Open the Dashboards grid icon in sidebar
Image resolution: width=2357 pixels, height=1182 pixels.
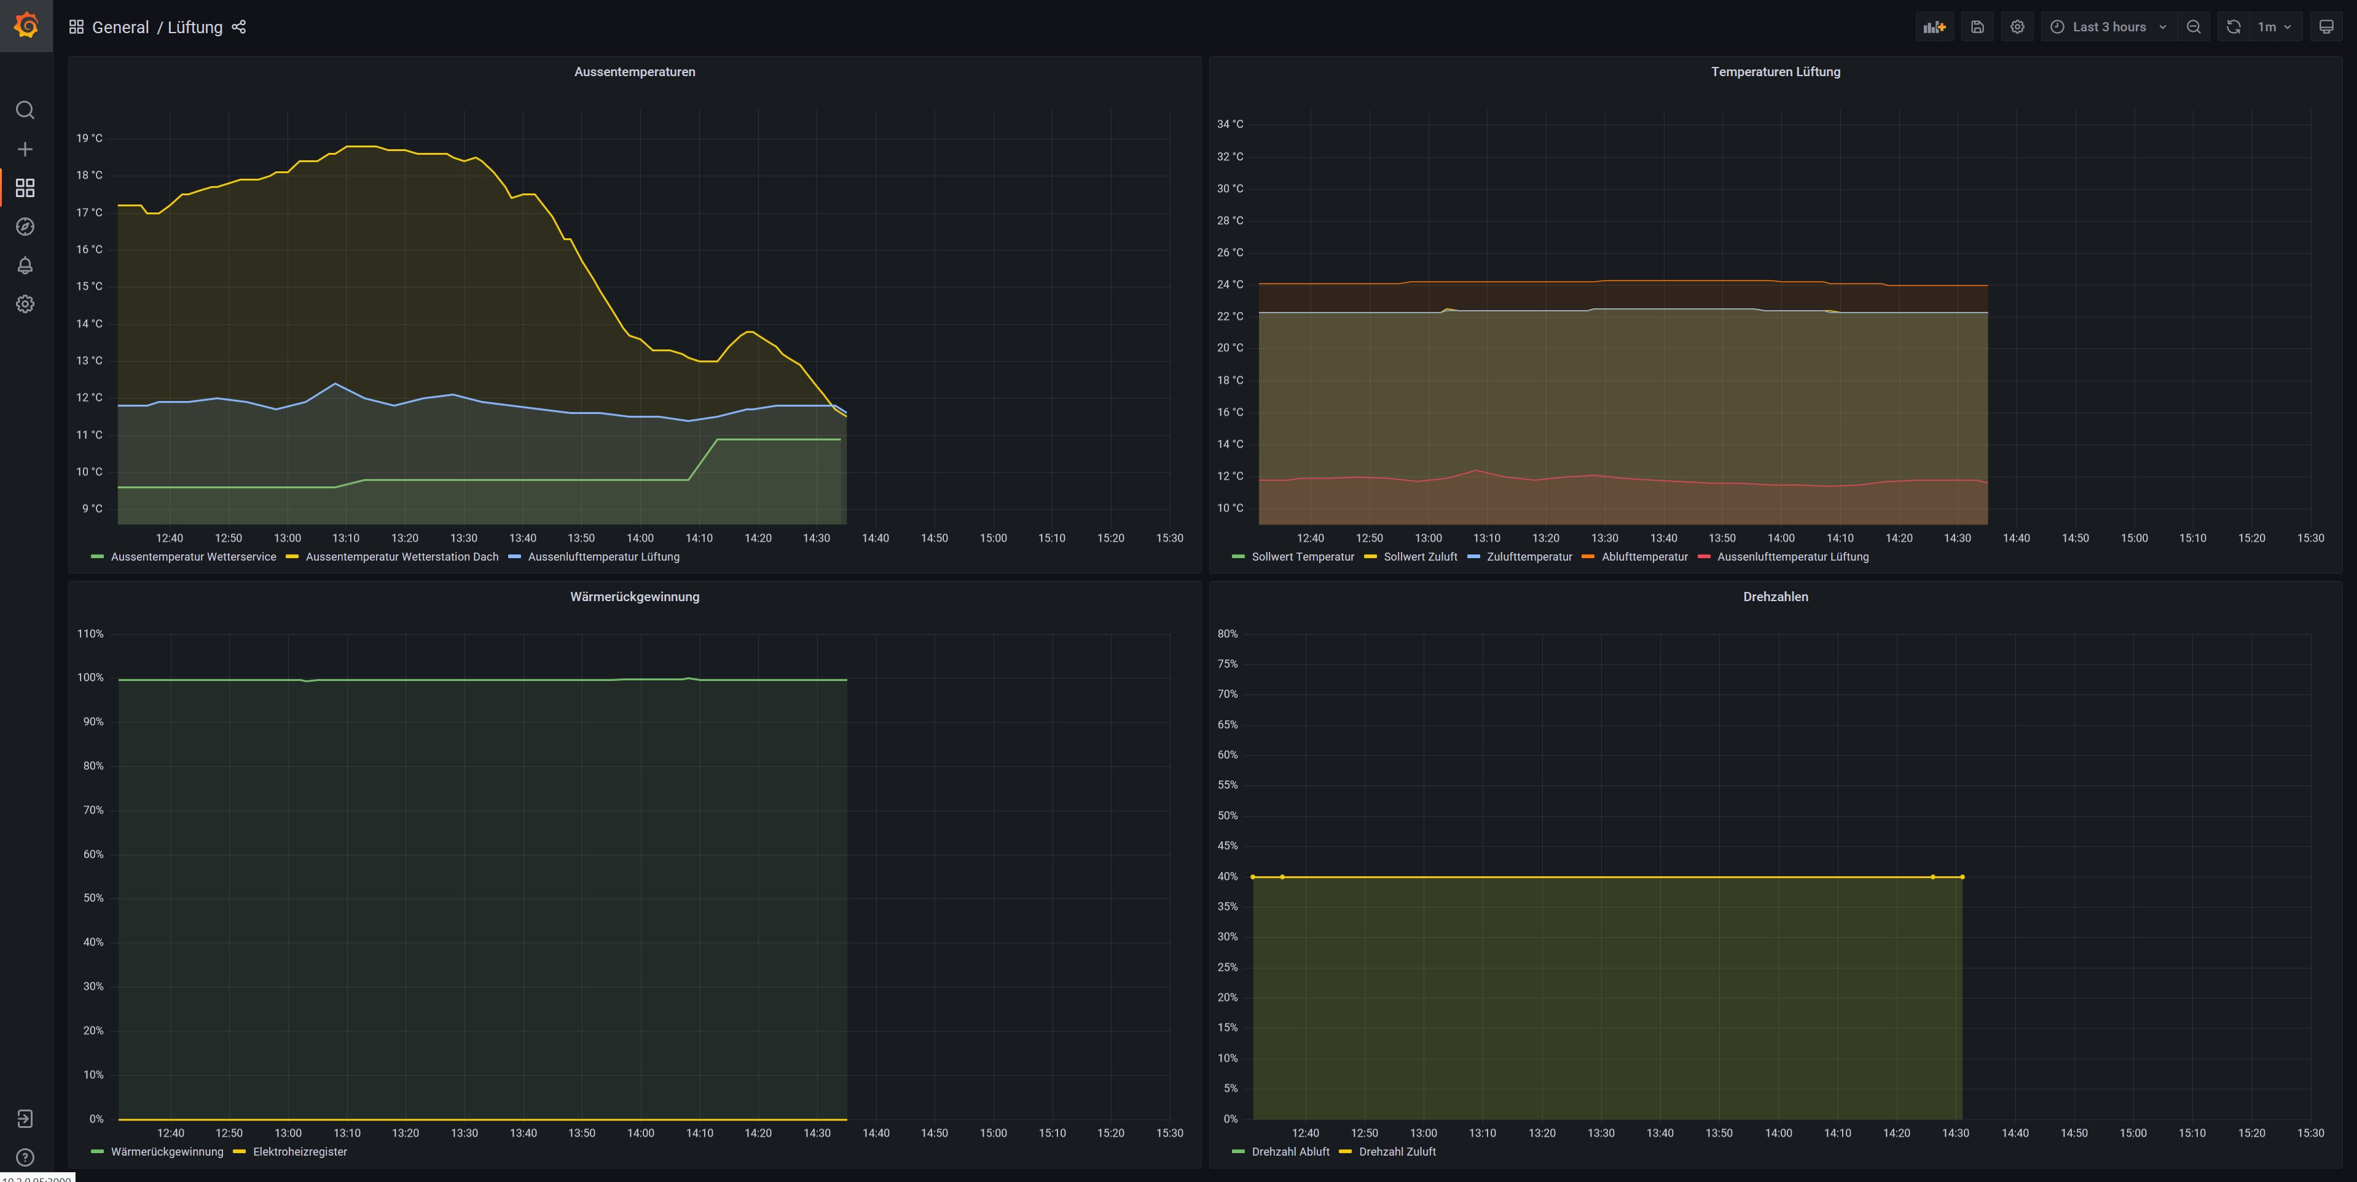[26, 189]
